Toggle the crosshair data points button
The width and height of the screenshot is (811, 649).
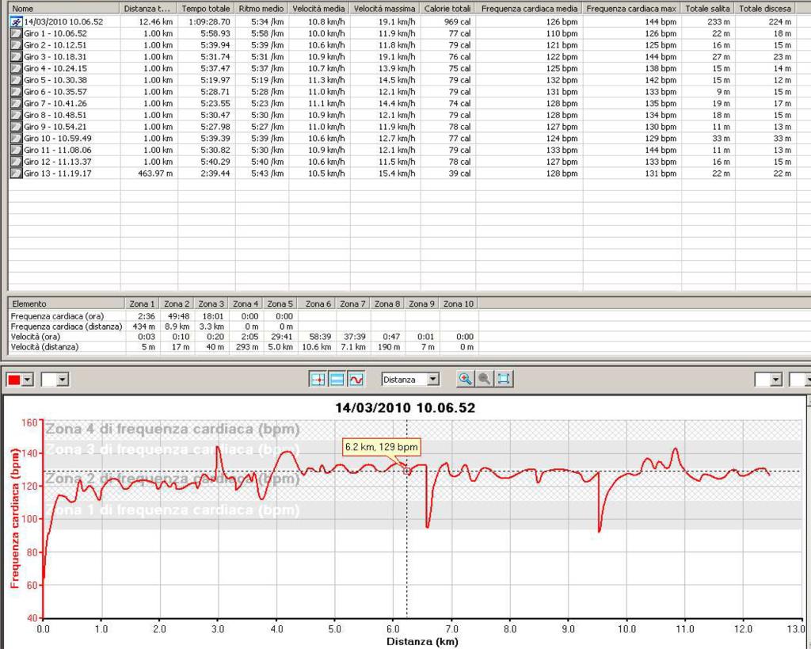click(x=318, y=380)
